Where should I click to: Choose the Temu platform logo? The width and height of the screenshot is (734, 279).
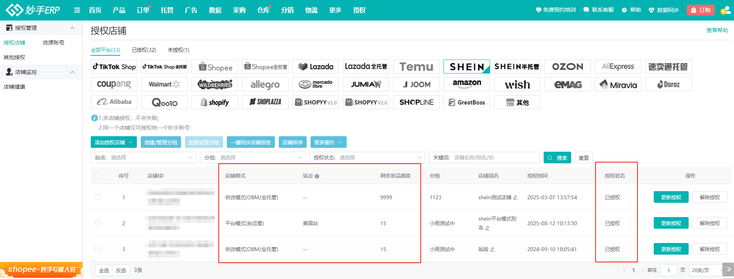[x=416, y=67]
